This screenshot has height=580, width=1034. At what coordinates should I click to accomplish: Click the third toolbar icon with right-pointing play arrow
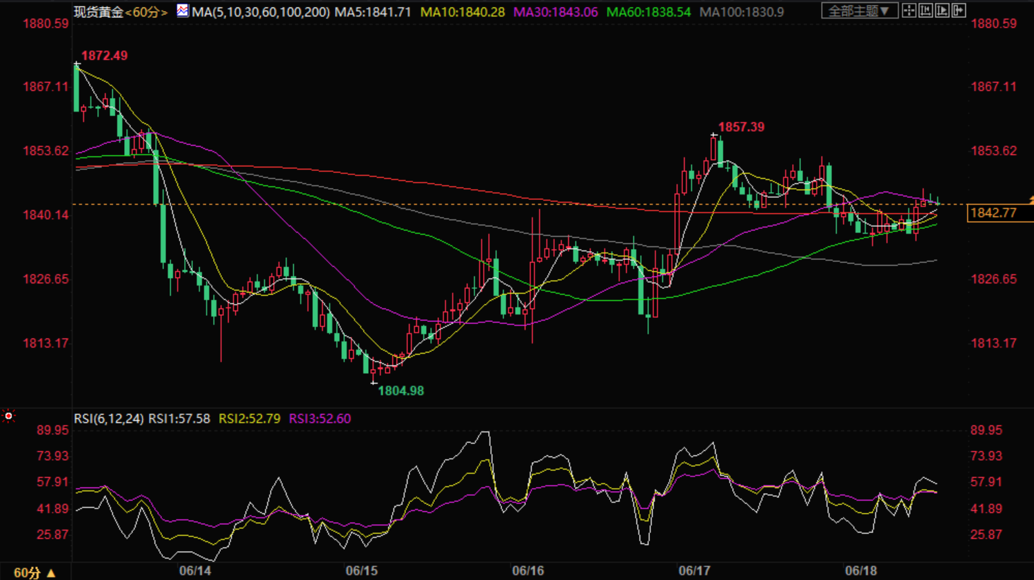942,10
